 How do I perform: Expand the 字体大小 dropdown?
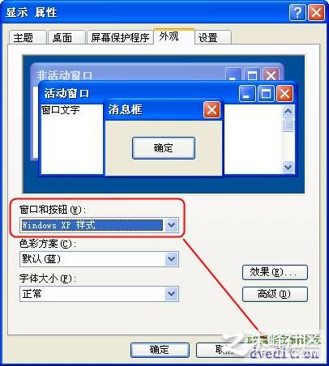[171, 294]
